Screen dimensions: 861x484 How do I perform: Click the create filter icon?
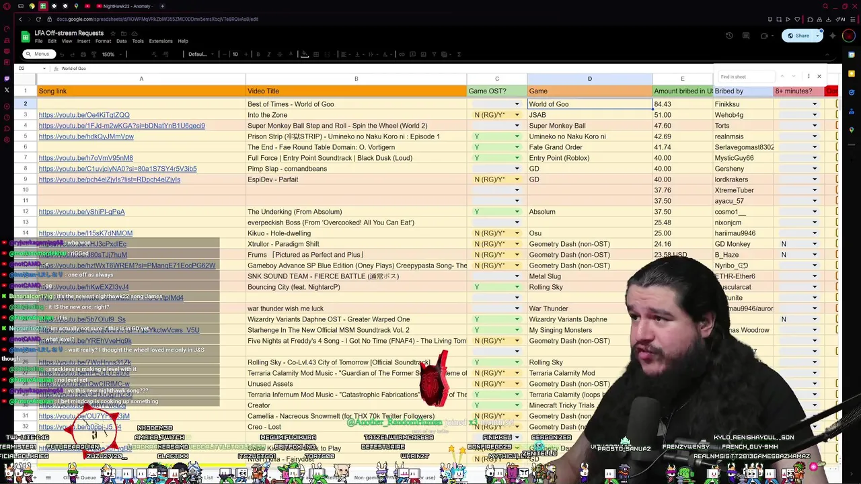[x=434, y=54]
